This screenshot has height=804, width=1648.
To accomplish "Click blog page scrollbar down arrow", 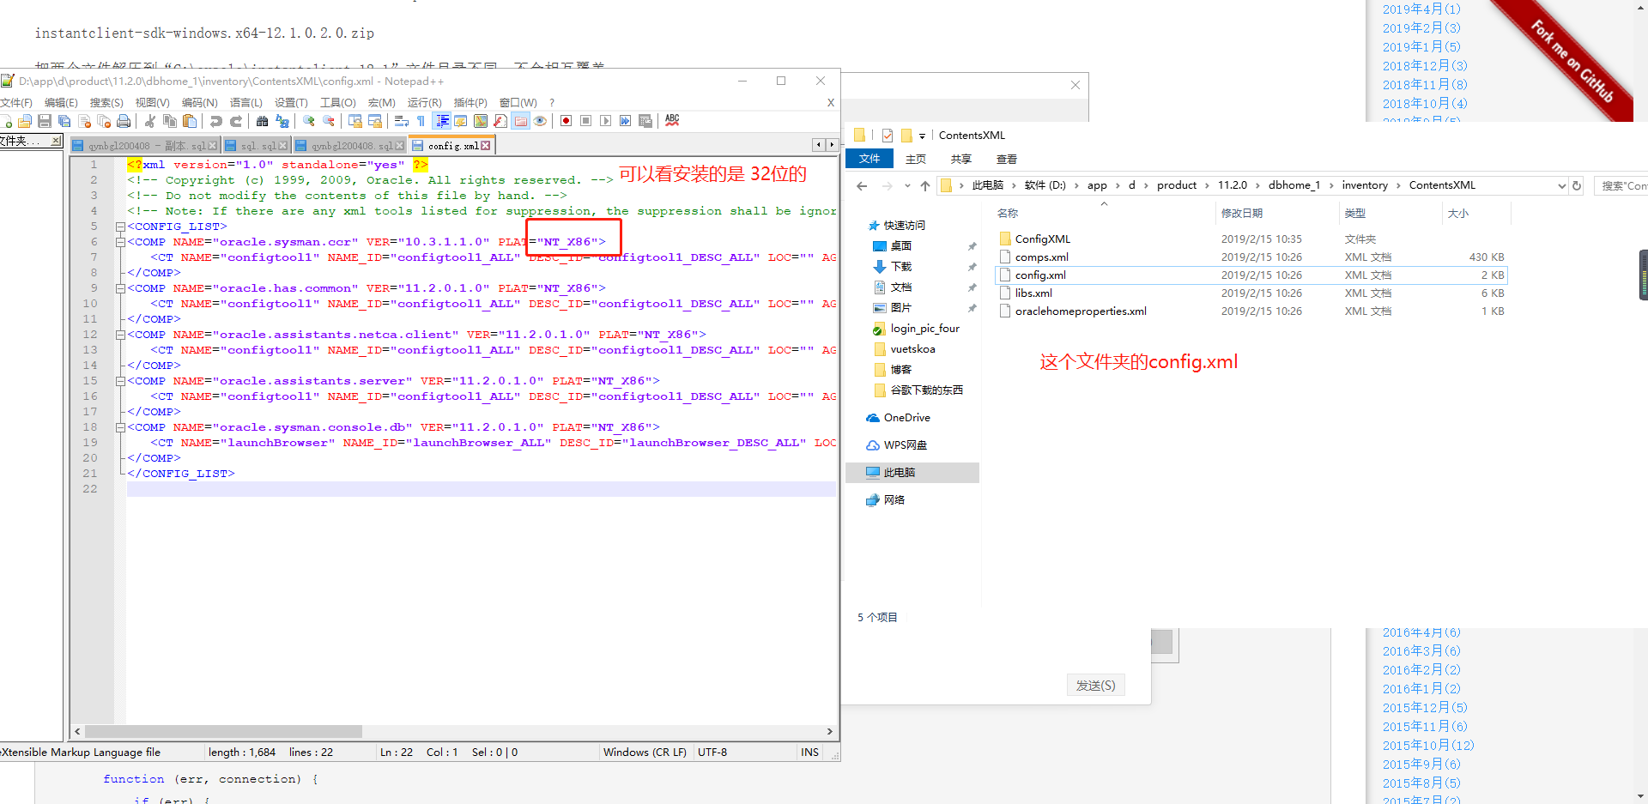I will (1641, 796).
